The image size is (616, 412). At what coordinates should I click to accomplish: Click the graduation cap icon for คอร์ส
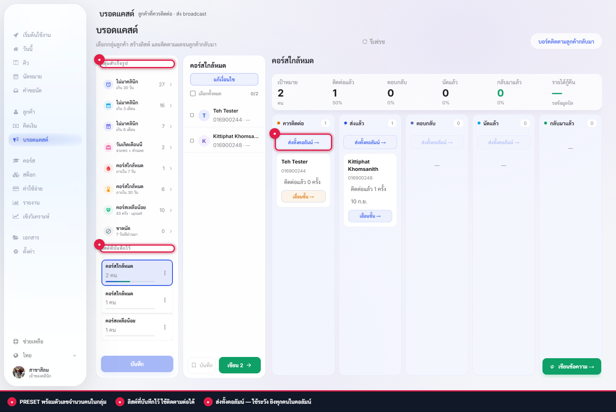click(x=16, y=161)
